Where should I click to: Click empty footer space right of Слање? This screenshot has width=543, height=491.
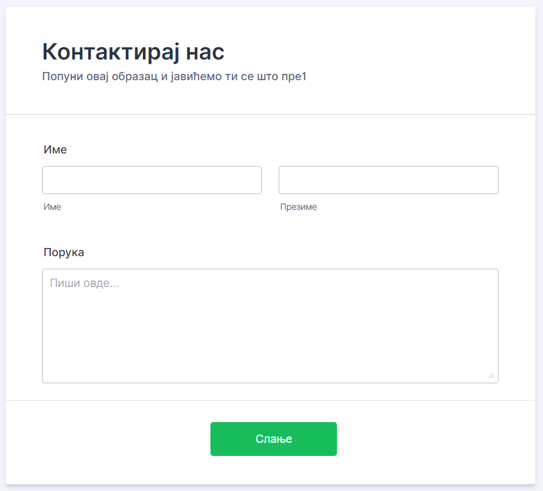point(432,439)
